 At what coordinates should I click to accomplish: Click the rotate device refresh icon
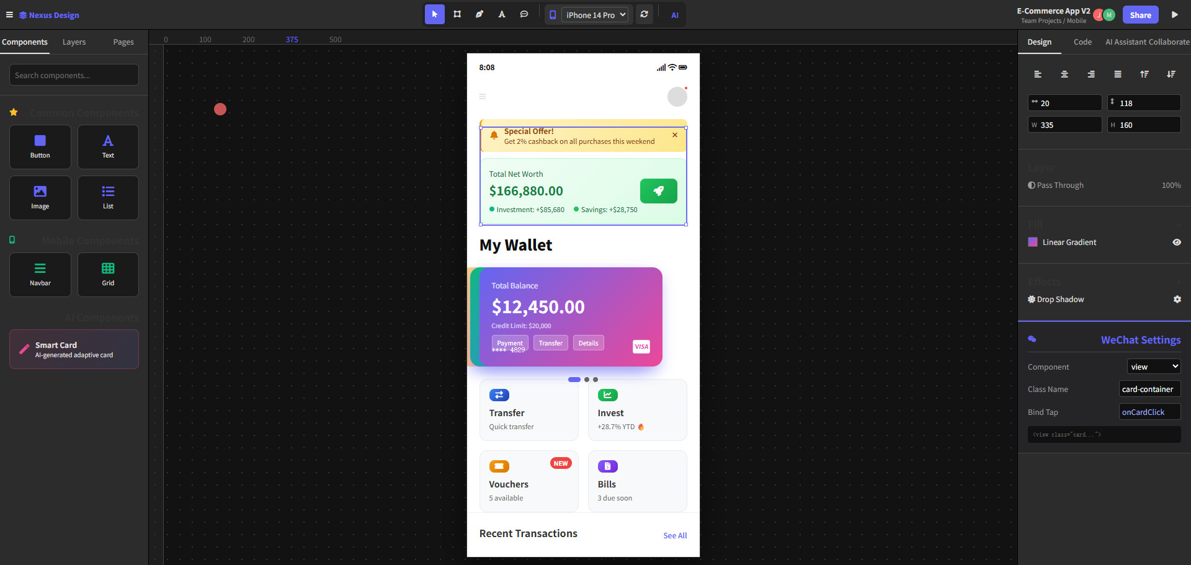645,14
